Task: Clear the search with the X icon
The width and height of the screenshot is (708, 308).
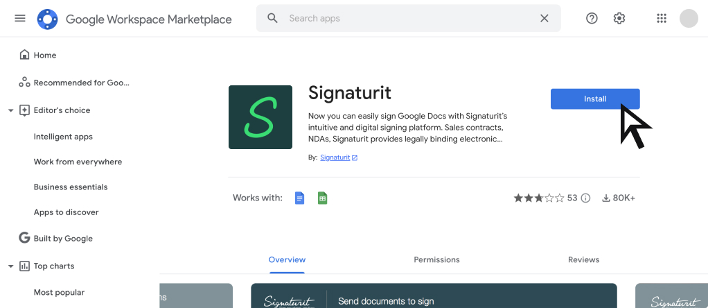Action: point(545,18)
